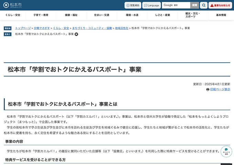Open the 環境・水道 menu
This screenshot has width=234, height=165.
pyautogui.click(x=132, y=15)
